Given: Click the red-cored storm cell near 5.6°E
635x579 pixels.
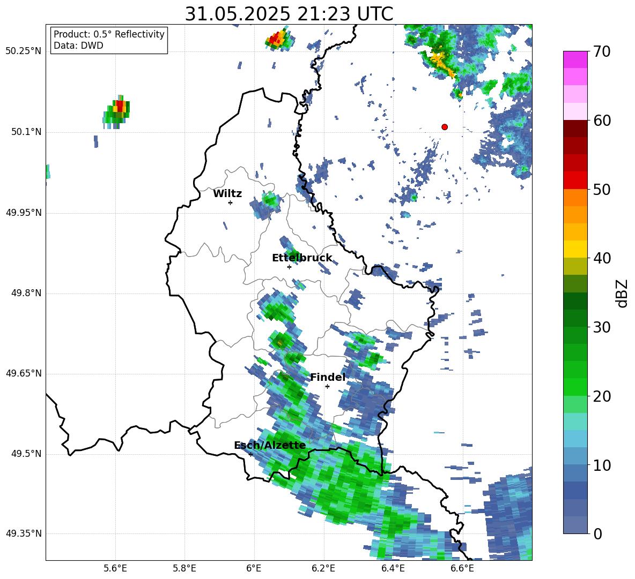Looking at the screenshot, I should point(116,112).
